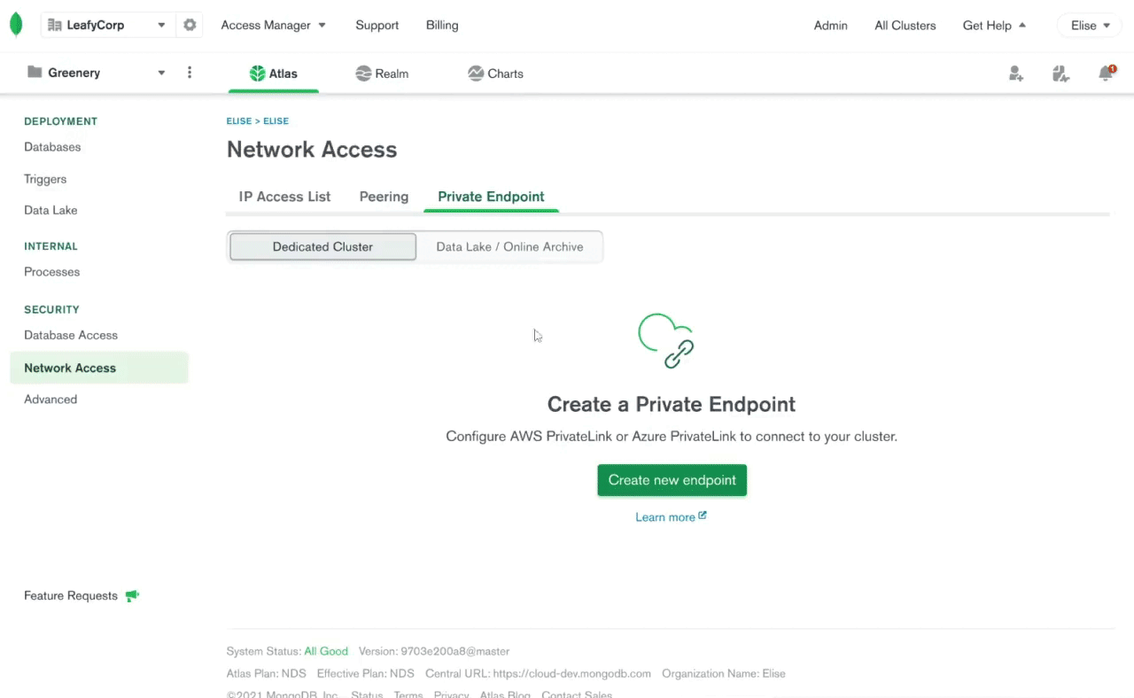Image resolution: width=1134 pixels, height=698 pixels.
Task: Switch to the Peering tab
Action: coord(384,197)
